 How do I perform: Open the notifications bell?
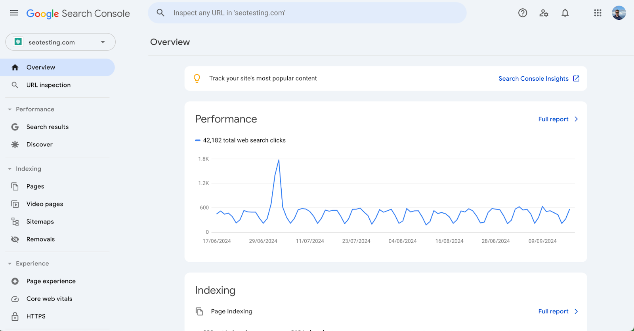pos(565,13)
